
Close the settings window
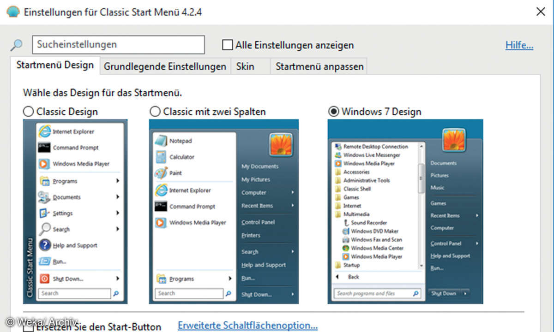click(541, 12)
